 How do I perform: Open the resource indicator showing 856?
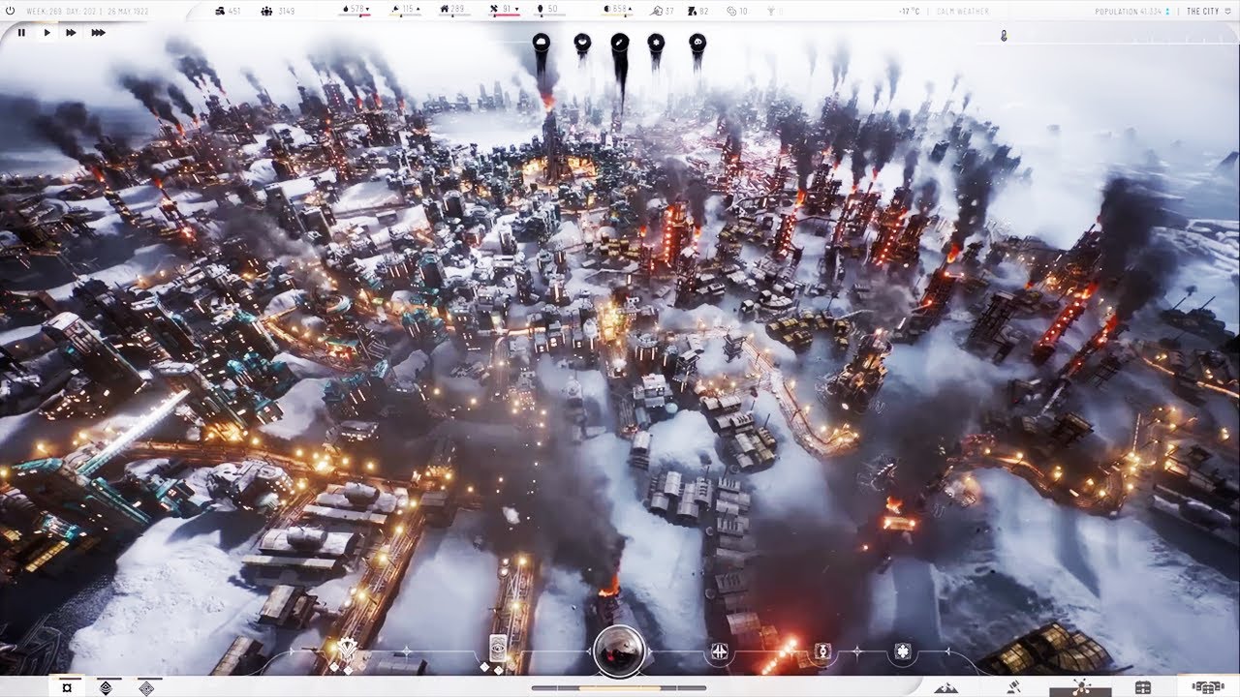[x=616, y=11]
